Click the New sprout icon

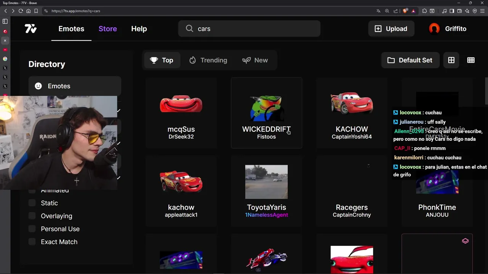246,60
